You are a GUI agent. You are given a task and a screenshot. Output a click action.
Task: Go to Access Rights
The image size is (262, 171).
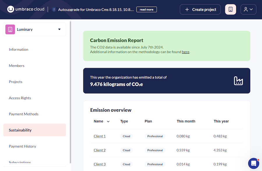(20, 98)
